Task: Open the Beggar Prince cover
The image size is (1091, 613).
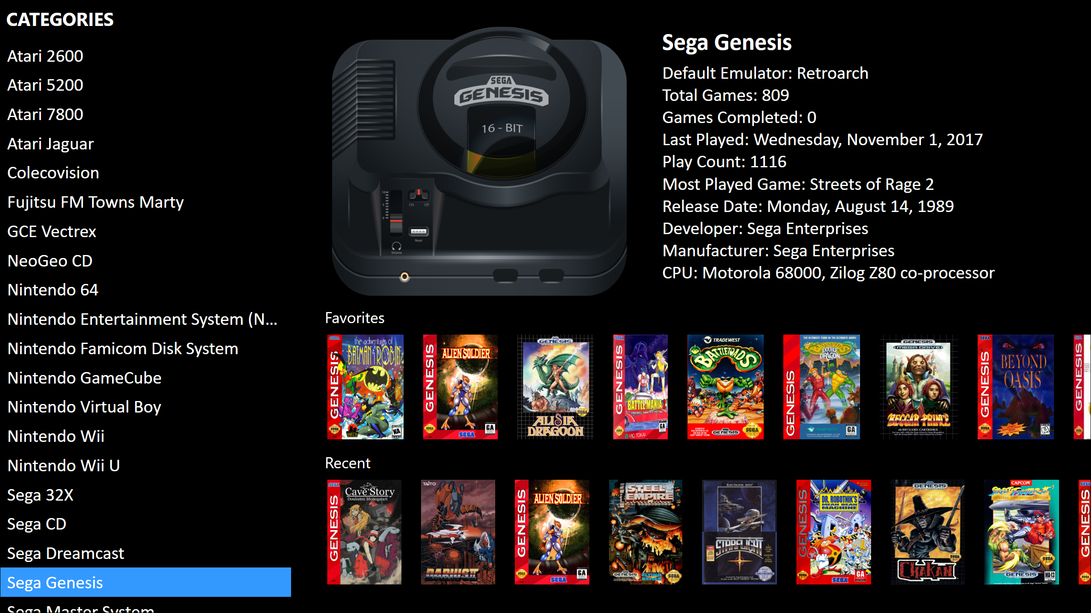Action: tap(918, 387)
